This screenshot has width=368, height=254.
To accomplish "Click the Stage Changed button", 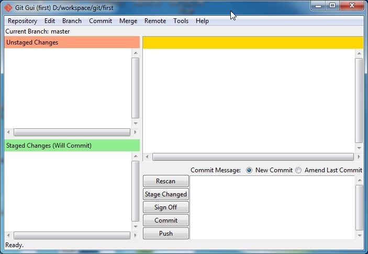I will [x=166, y=194].
